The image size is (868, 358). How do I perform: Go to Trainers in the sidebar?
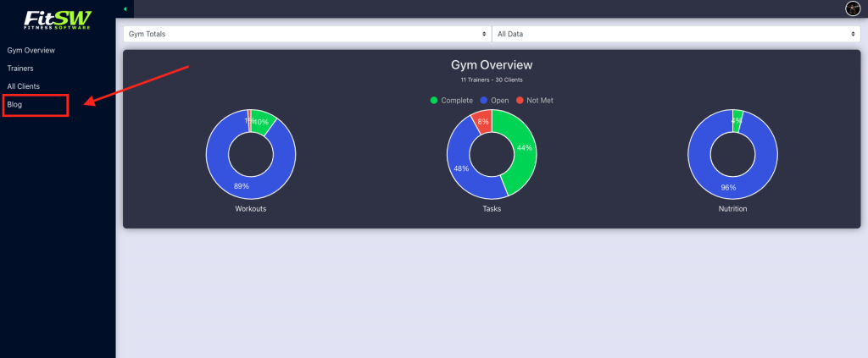click(x=20, y=69)
